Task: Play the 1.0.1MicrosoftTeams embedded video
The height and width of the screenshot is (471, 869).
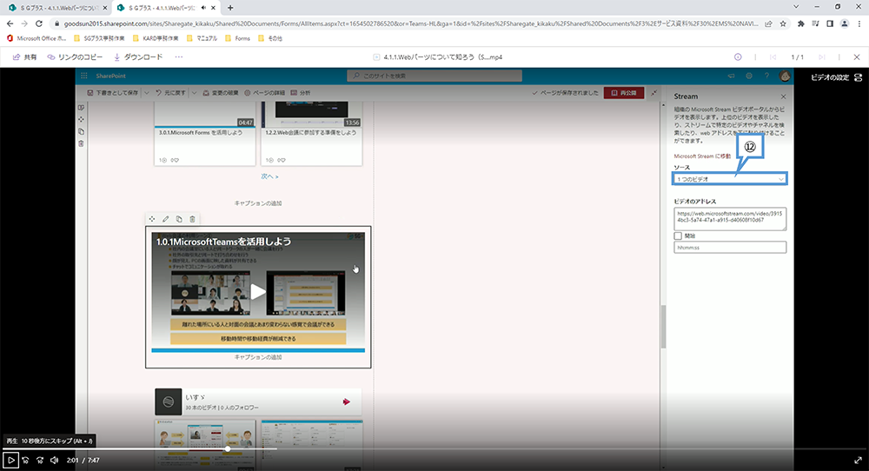Action: [258, 292]
